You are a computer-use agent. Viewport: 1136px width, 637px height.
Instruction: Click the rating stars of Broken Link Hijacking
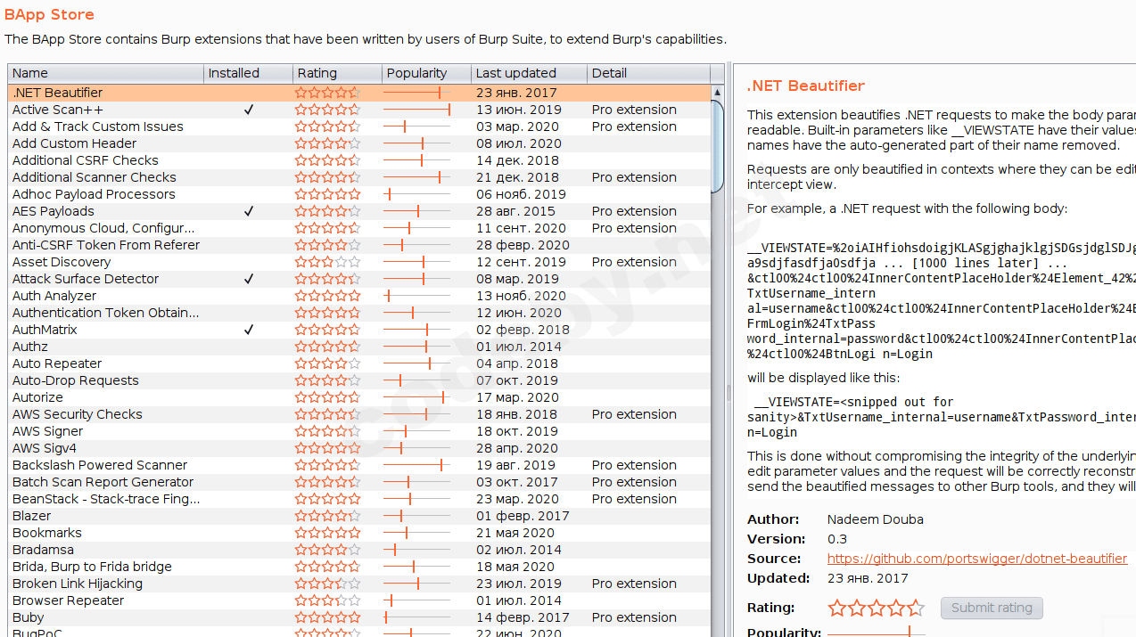point(328,584)
